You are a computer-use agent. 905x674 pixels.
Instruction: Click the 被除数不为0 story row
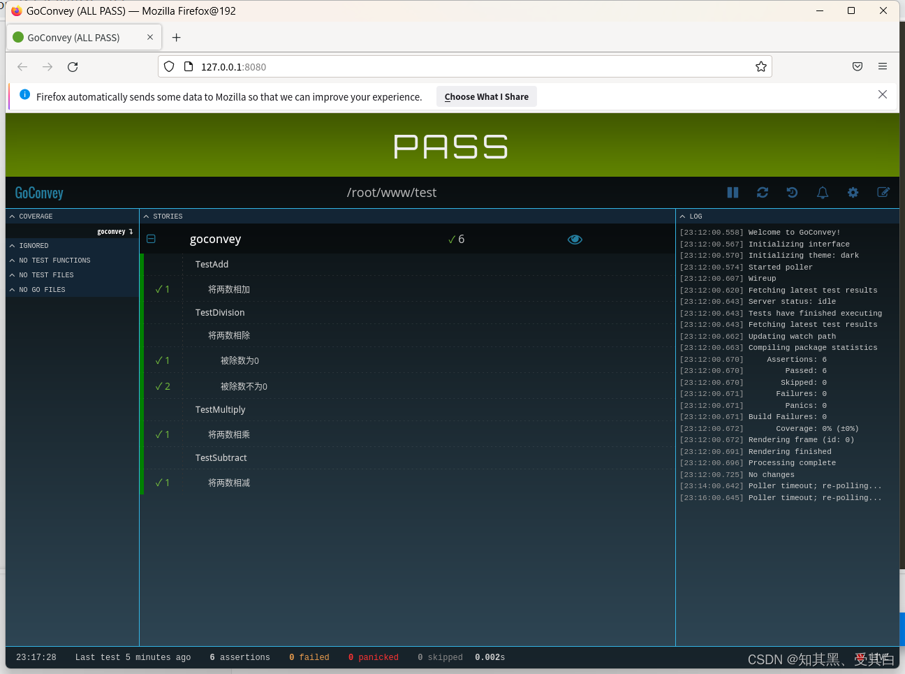click(x=409, y=386)
